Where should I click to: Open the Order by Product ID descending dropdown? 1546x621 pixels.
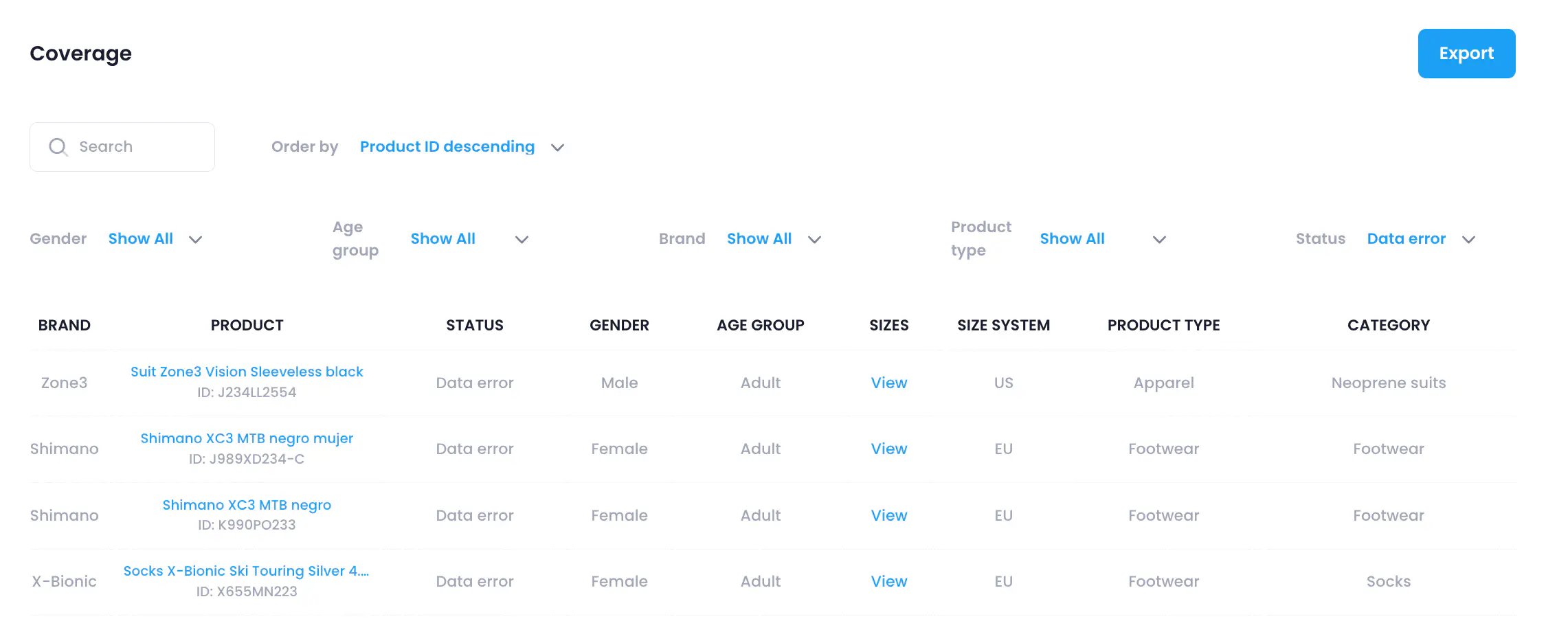[x=460, y=147]
